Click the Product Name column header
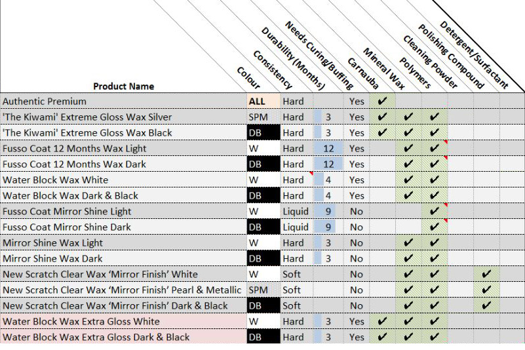The width and height of the screenshot is (525, 350). [x=123, y=86]
